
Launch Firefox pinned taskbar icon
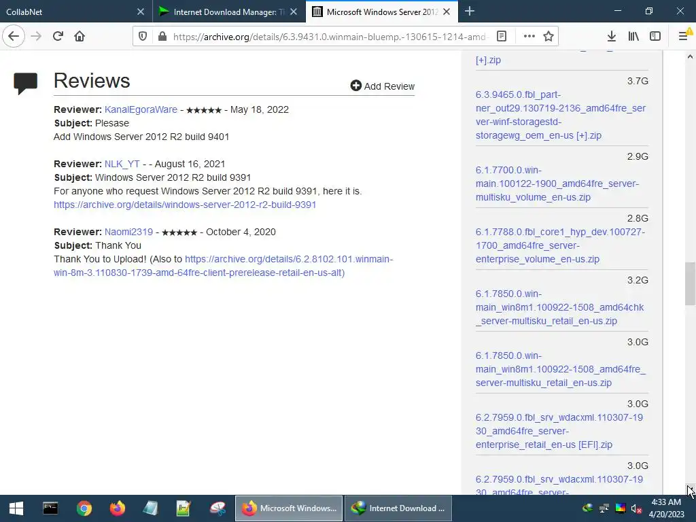pyautogui.click(x=117, y=508)
